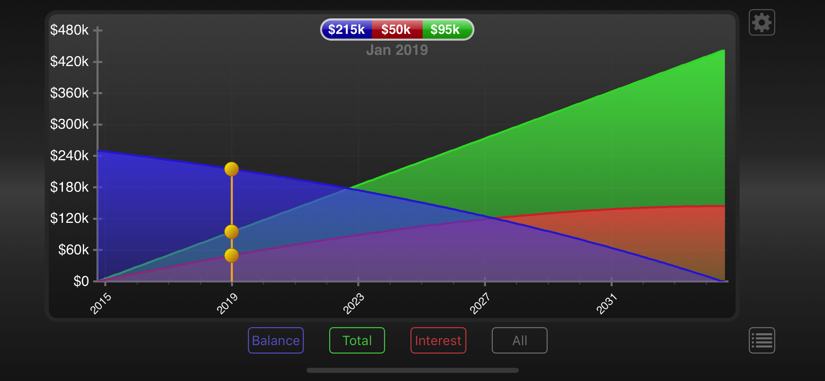
Task: Select the interest marker on the red line
Action: [x=232, y=255]
